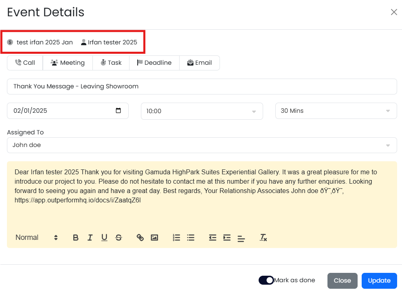402x292 pixels.
Task: Open the Normal text style selector
Action: tap(37, 237)
